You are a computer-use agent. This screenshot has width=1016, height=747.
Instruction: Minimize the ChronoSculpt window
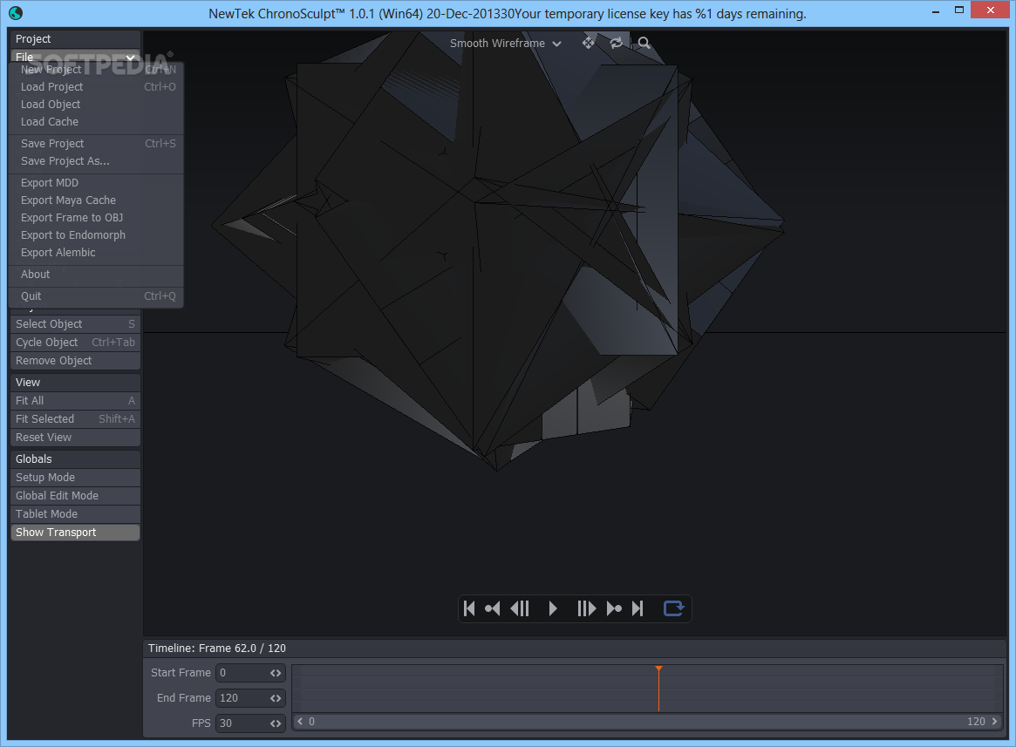point(937,11)
